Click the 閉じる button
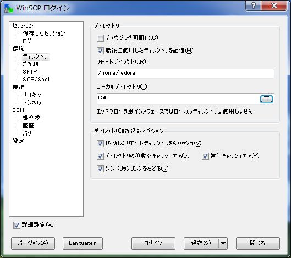This screenshot has height=258, width=291. coord(258,243)
